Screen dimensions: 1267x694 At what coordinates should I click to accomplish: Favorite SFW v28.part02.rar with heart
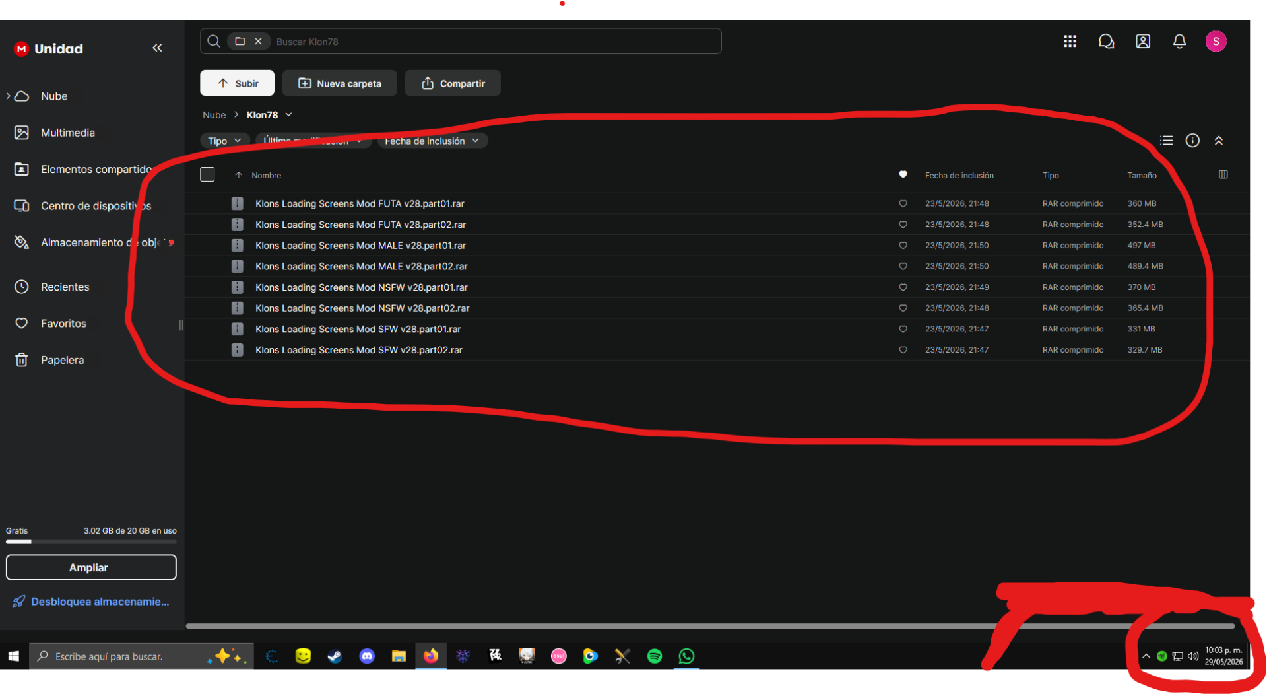(903, 350)
